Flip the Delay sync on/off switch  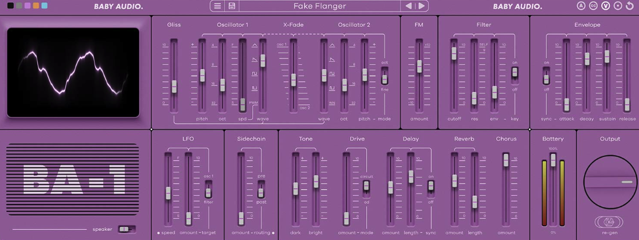(431, 187)
